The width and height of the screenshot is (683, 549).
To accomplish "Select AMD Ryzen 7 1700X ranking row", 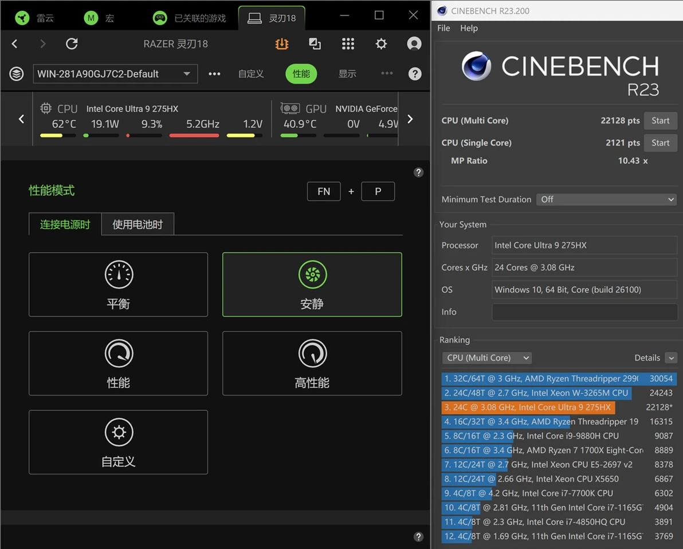I will 559,451.
